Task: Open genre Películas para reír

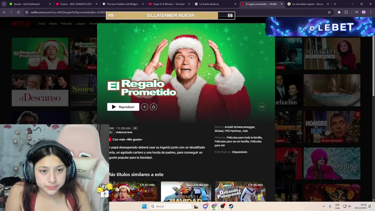Action: [238, 143]
